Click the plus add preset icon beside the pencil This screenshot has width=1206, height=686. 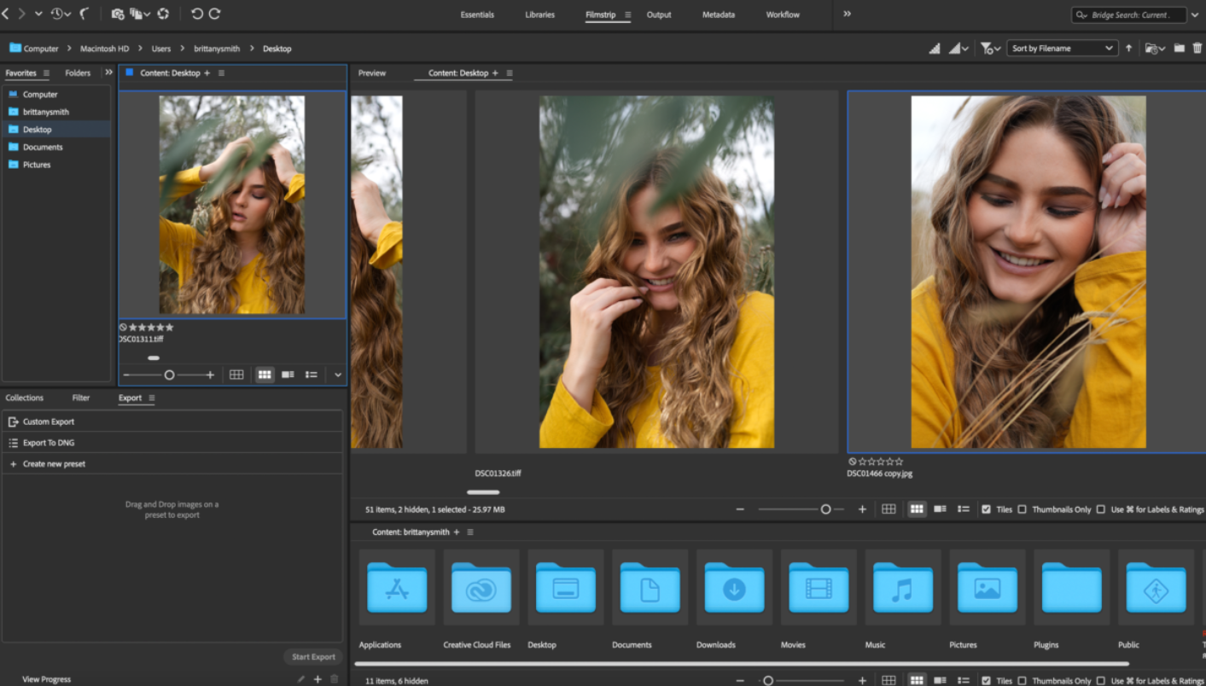pos(318,679)
